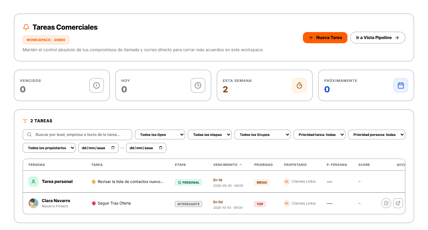428x230 pixels.
Task: Go to Vista Pipeline
Action: coord(378,38)
